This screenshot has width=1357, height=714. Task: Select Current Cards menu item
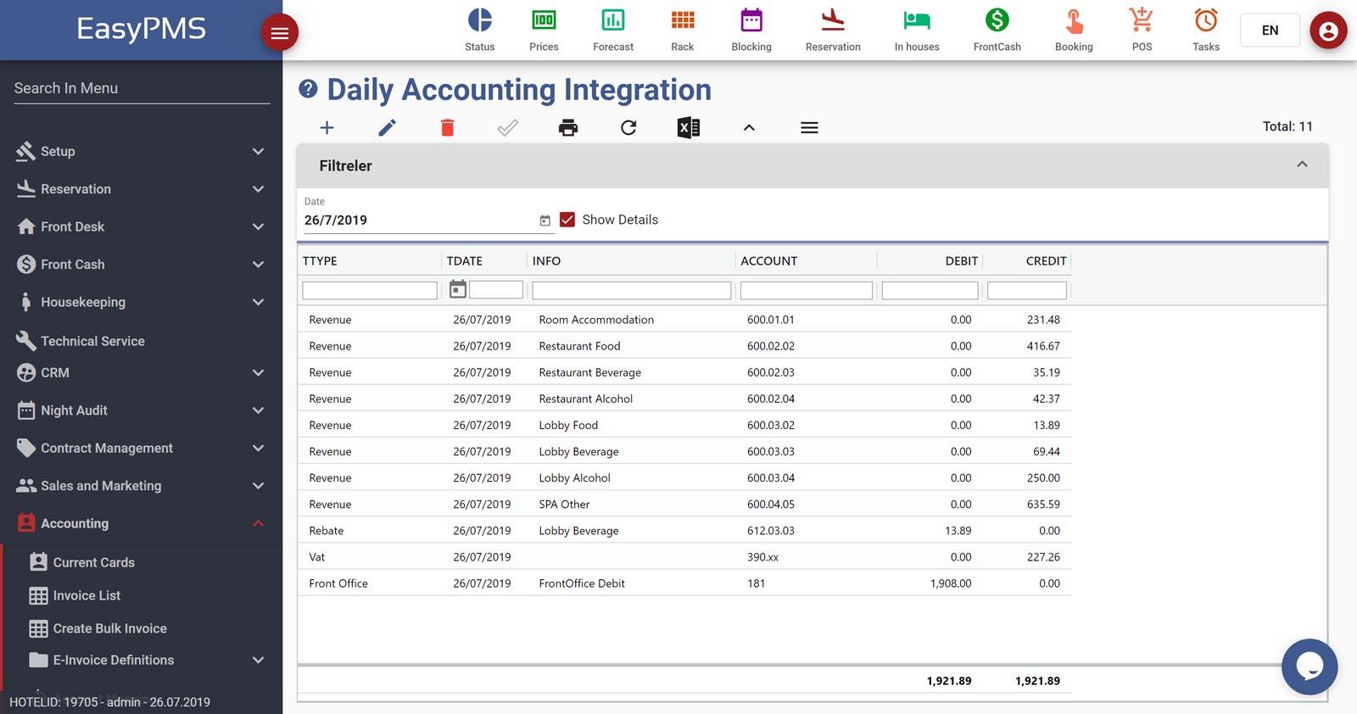(93, 562)
